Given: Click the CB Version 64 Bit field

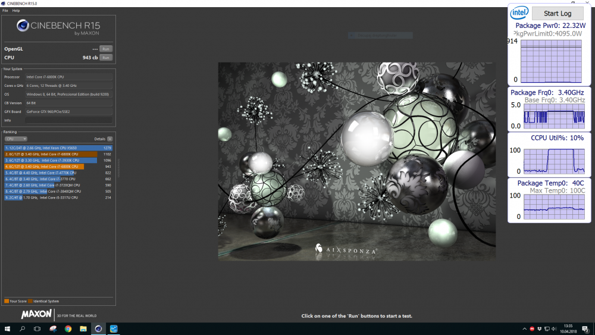Looking at the screenshot, I should pos(68,103).
